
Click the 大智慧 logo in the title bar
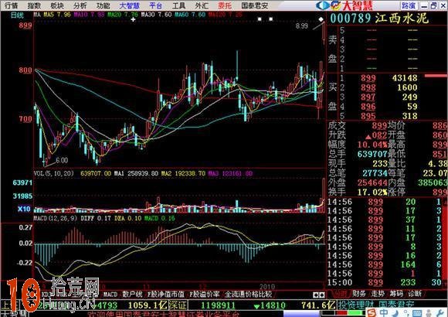tap(344, 5)
